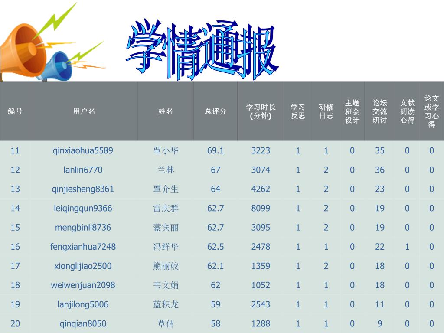Image resolution: width=444 pixels, height=333 pixels.
Task: Click study duration 2478
Action: [x=261, y=247]
